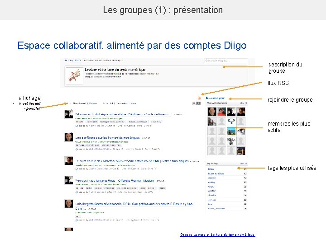
Task: Click poster avatar beside Unlocking the Gates bookmark
Action: [69, 203]
